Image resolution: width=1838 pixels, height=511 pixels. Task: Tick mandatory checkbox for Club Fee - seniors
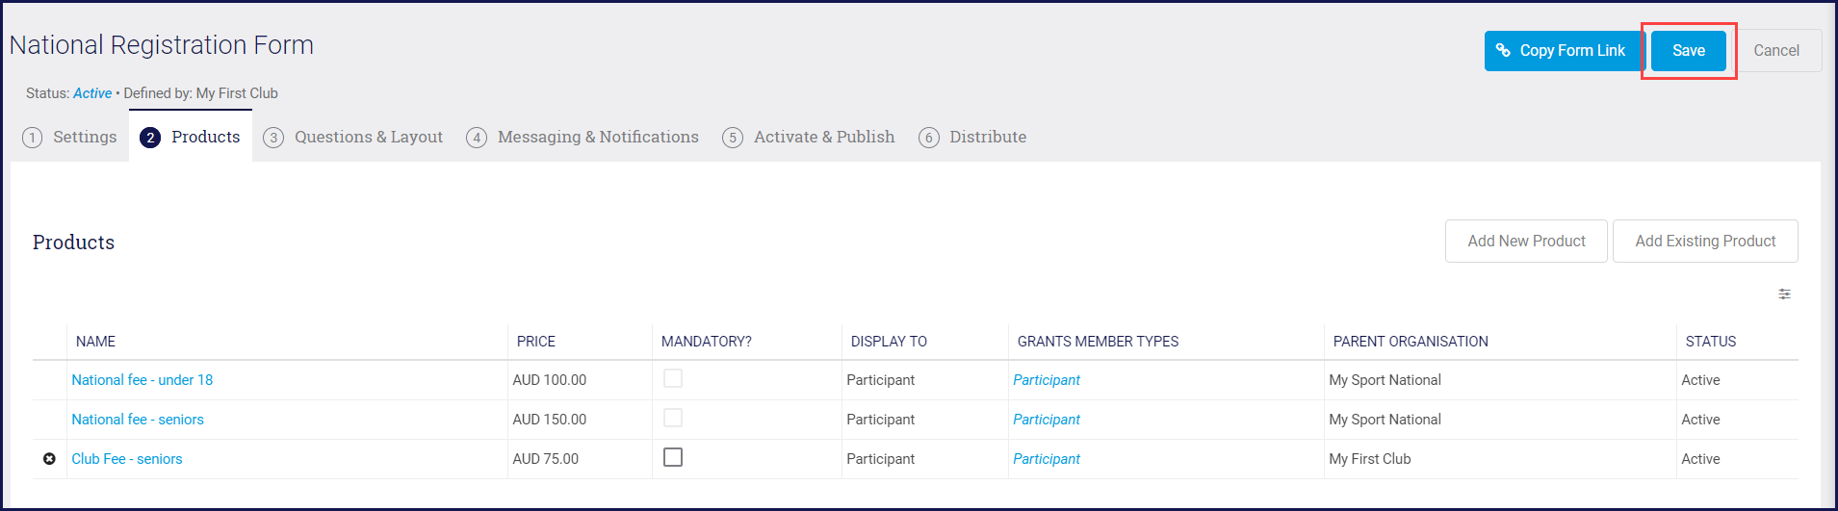coord(673,458)
